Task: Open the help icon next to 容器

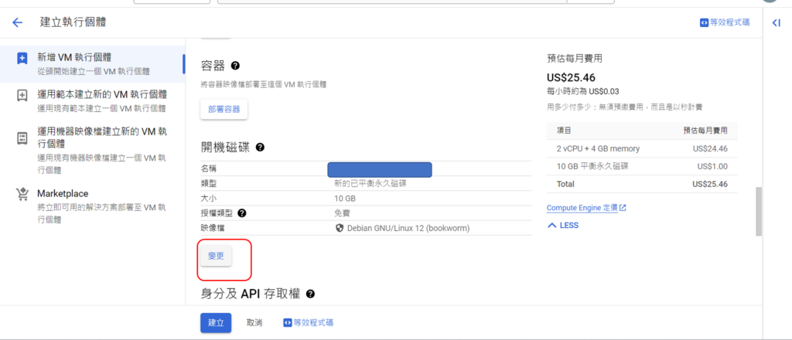Action: [x=235, y=66]
